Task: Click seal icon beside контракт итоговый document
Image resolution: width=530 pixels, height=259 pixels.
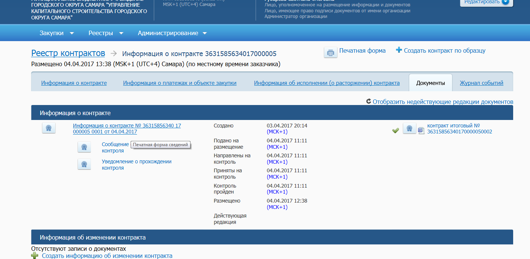Action: [x=409, y=129]
